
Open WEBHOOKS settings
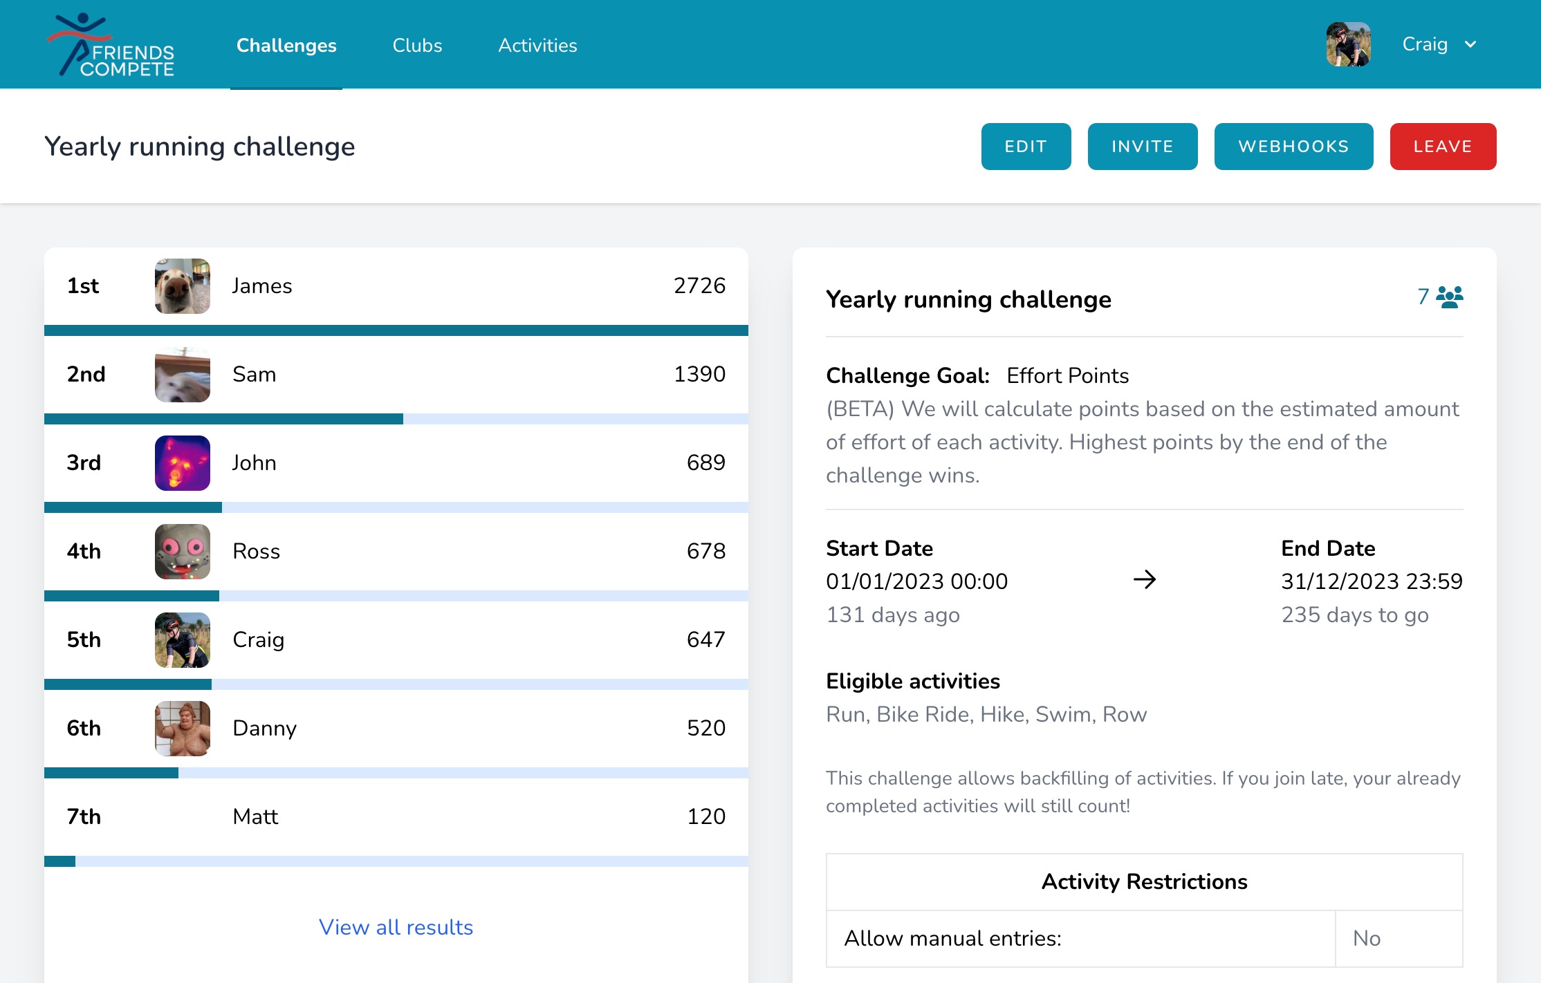[1293, 147]
